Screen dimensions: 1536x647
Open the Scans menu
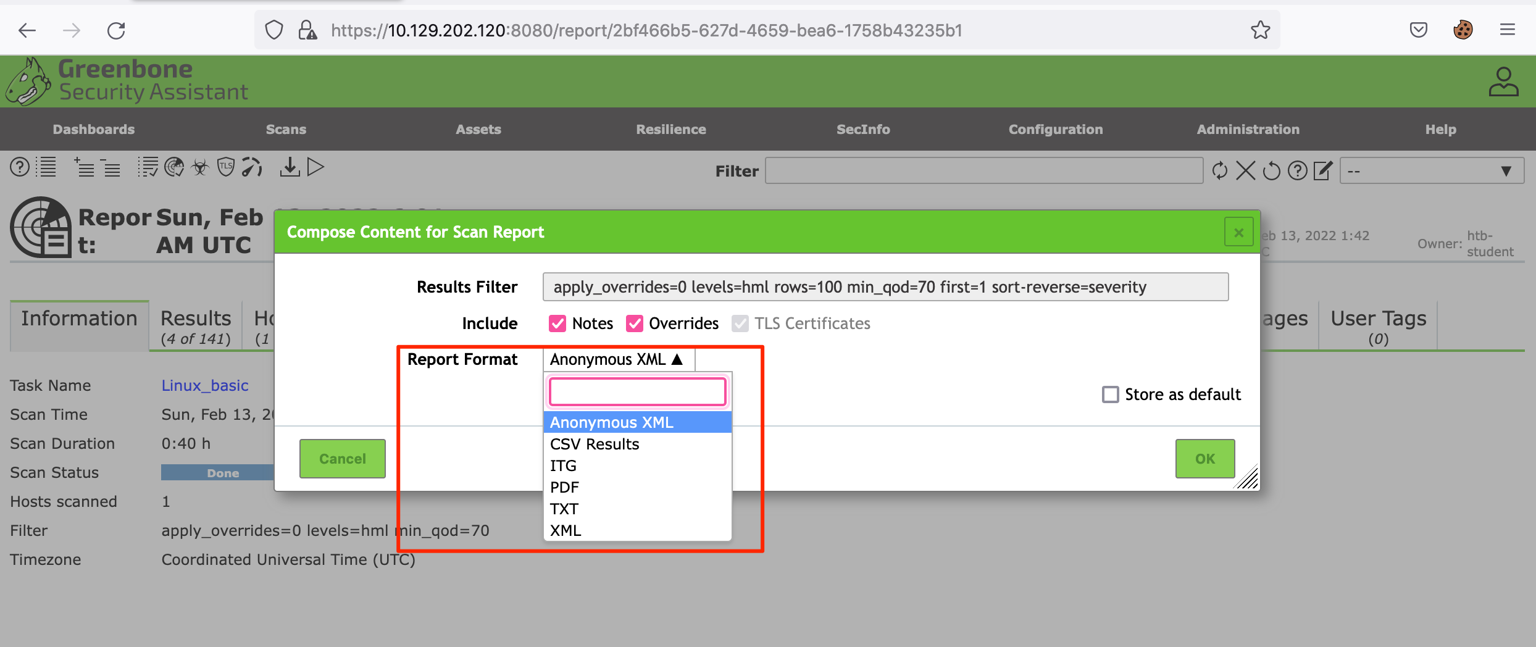(286, 130)
